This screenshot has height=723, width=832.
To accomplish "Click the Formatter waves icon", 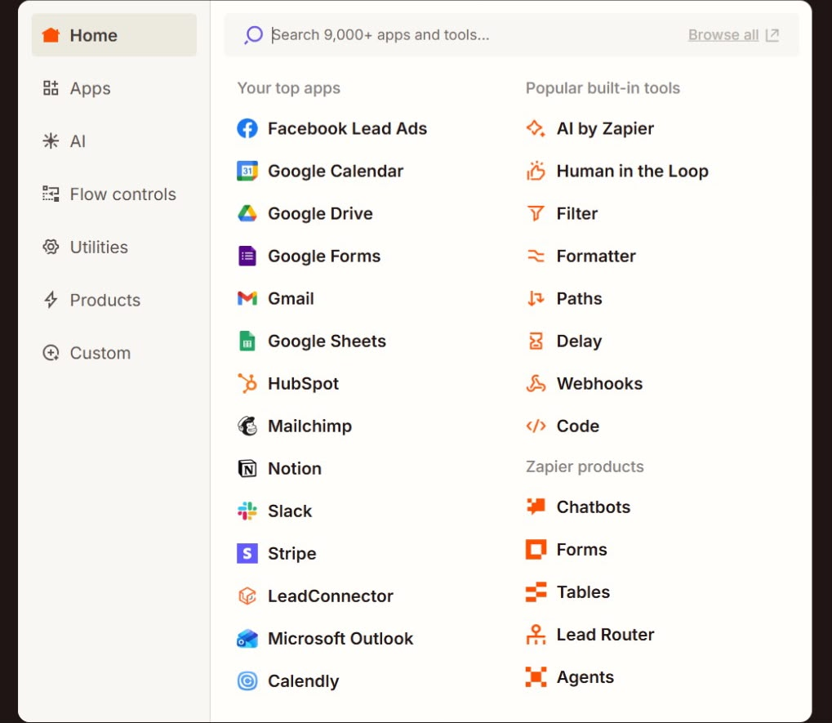I will coord(536,256).
